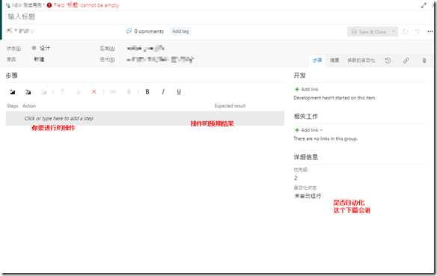Open the assigned-to person dropdown

click(25, 31)
